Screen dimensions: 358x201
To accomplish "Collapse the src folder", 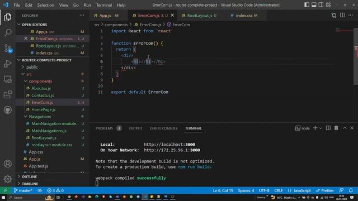I will (29, 74).
